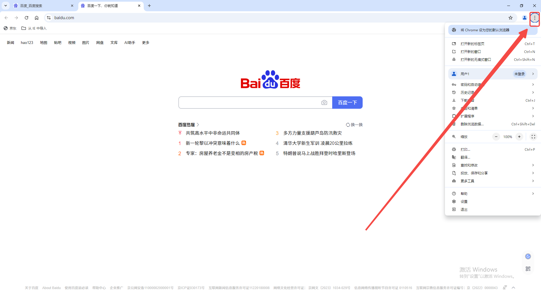Select 打印 menu item
Screen dimensions: 541x293
coord(493,149)
